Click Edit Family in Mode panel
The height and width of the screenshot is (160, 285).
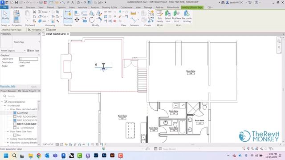point(159,16)
